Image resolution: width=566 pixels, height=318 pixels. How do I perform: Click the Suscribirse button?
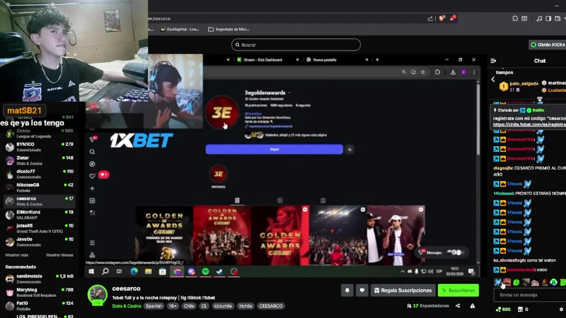pyautogui.click(x=458, y=290)
